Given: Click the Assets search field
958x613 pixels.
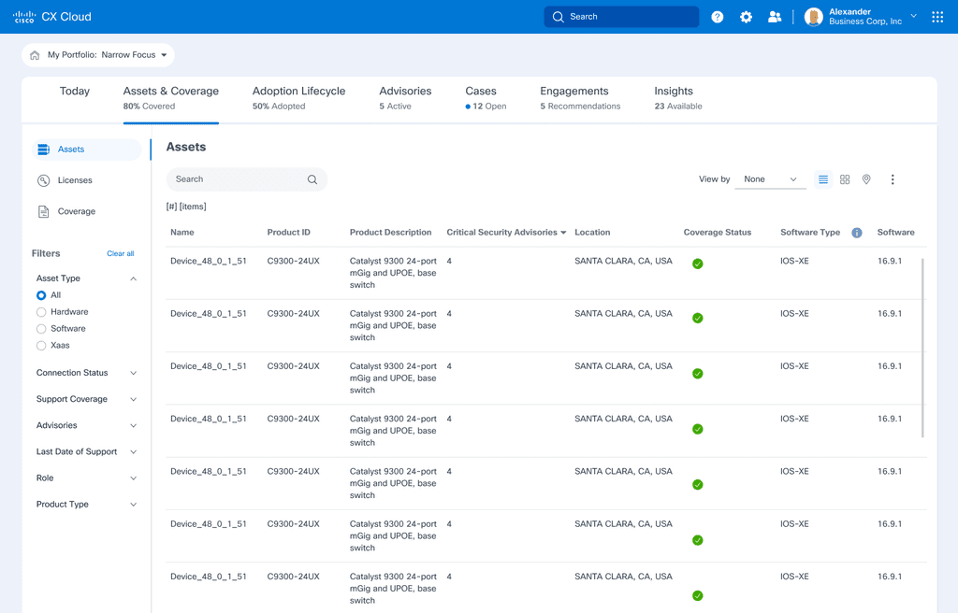Looking at the screenshot, I should [x=247, y=179].
